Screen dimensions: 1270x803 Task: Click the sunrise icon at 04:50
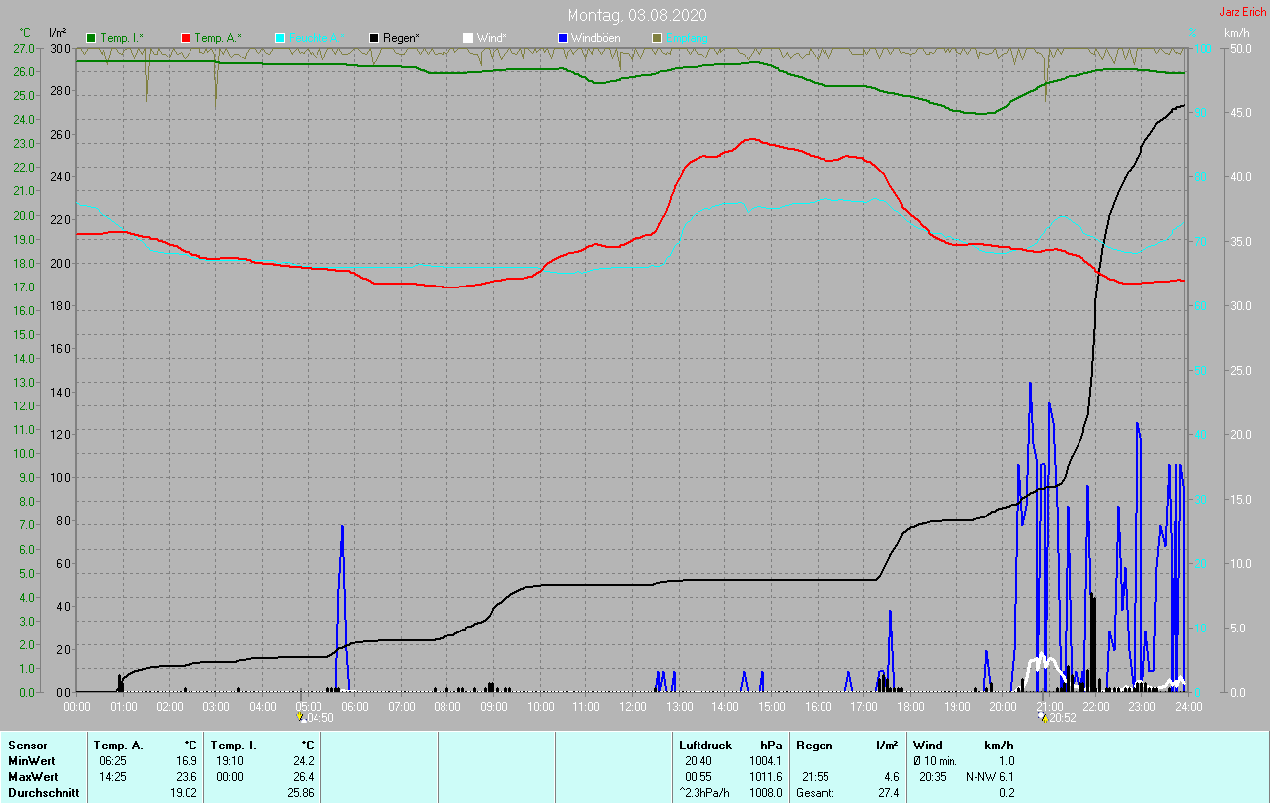302,717
